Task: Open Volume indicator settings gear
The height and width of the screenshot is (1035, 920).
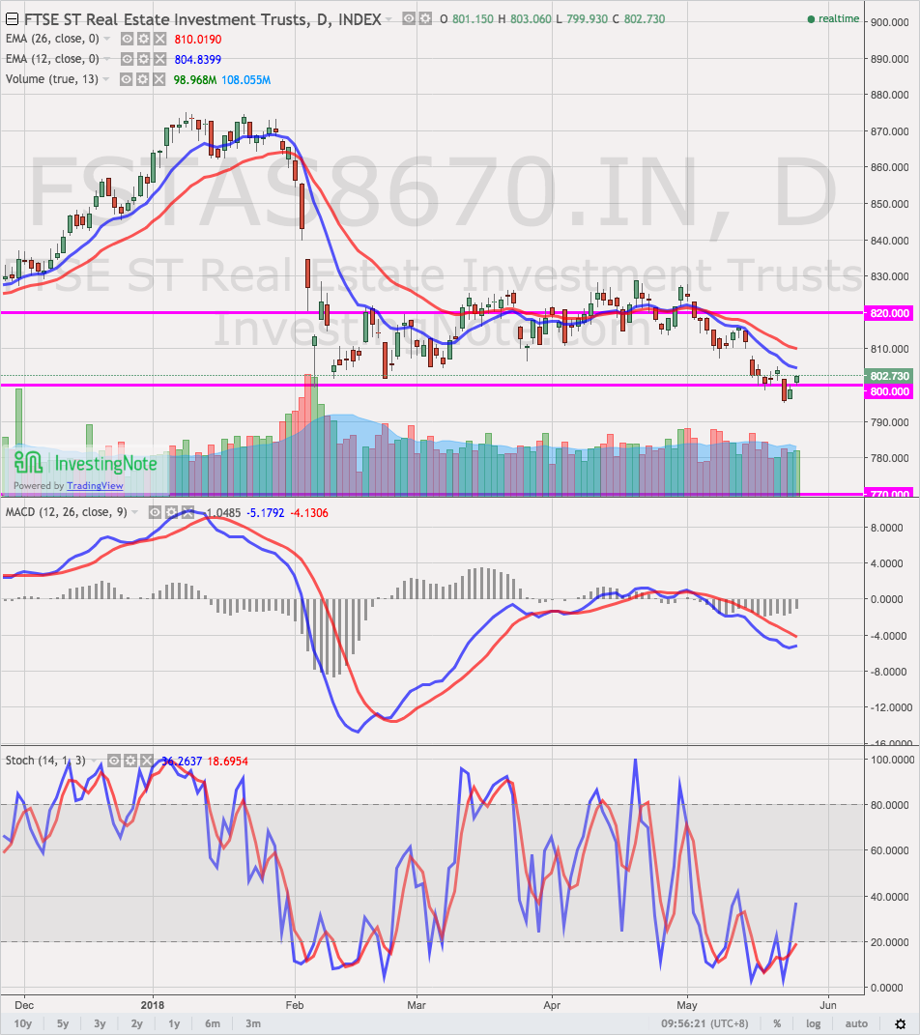Action: (x=142, y=79)
